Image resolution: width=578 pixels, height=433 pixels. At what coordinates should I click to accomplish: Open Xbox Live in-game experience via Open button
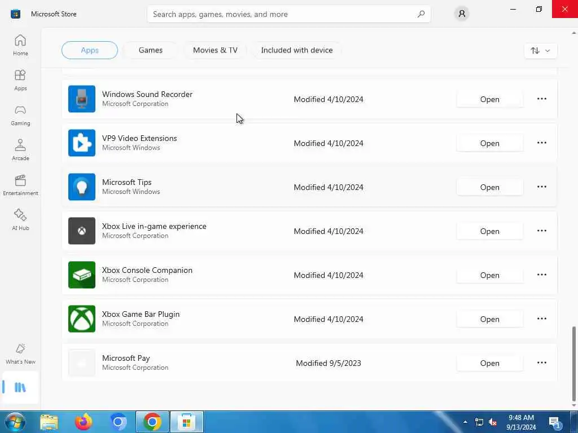[x=489, y=231]
